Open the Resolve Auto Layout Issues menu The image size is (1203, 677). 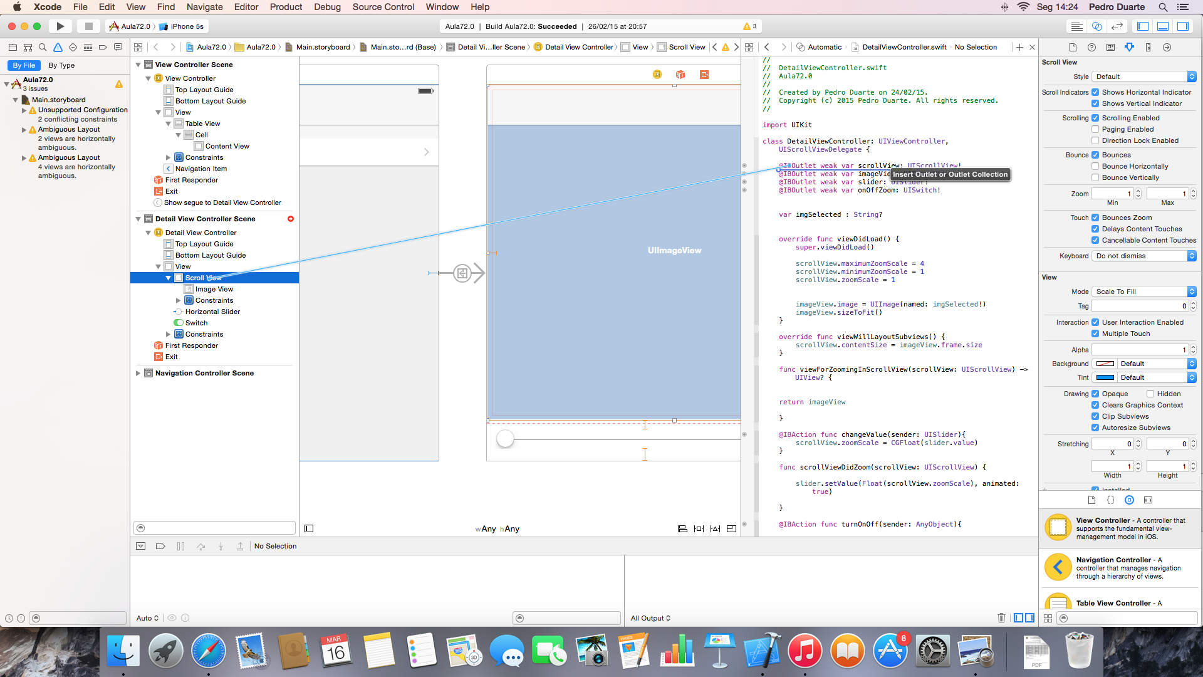point(715,528)
